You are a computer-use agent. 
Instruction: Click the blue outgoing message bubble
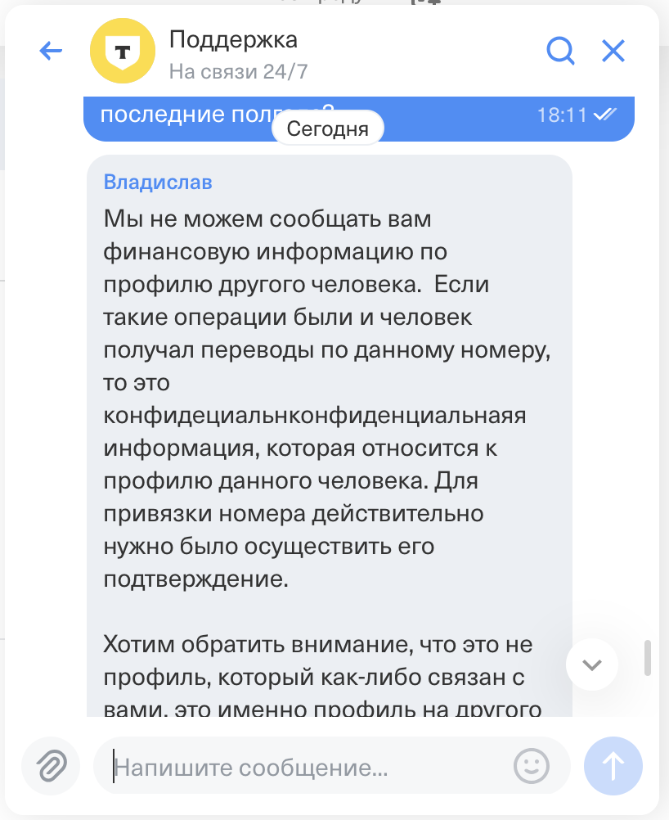point(204,116)
